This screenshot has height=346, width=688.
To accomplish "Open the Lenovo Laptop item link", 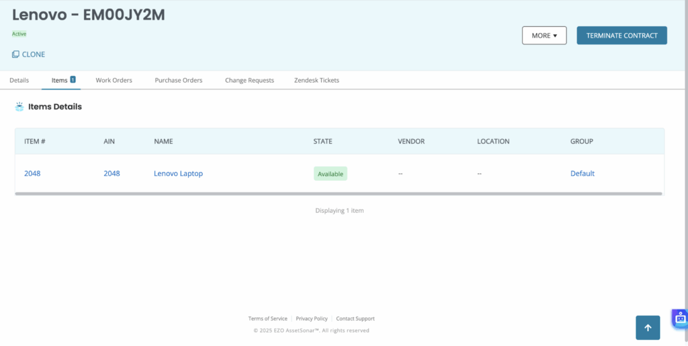I will (x=178, y=173).
